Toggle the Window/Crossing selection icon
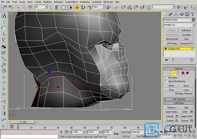This screenshot has width=197, height=139. 70,8
